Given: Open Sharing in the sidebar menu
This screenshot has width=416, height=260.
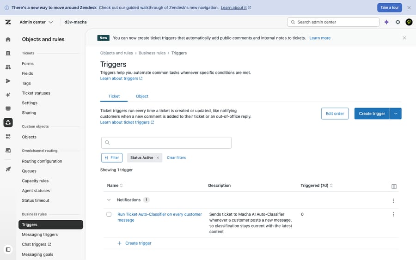Looking at the screenshot, I should (29, 113).
